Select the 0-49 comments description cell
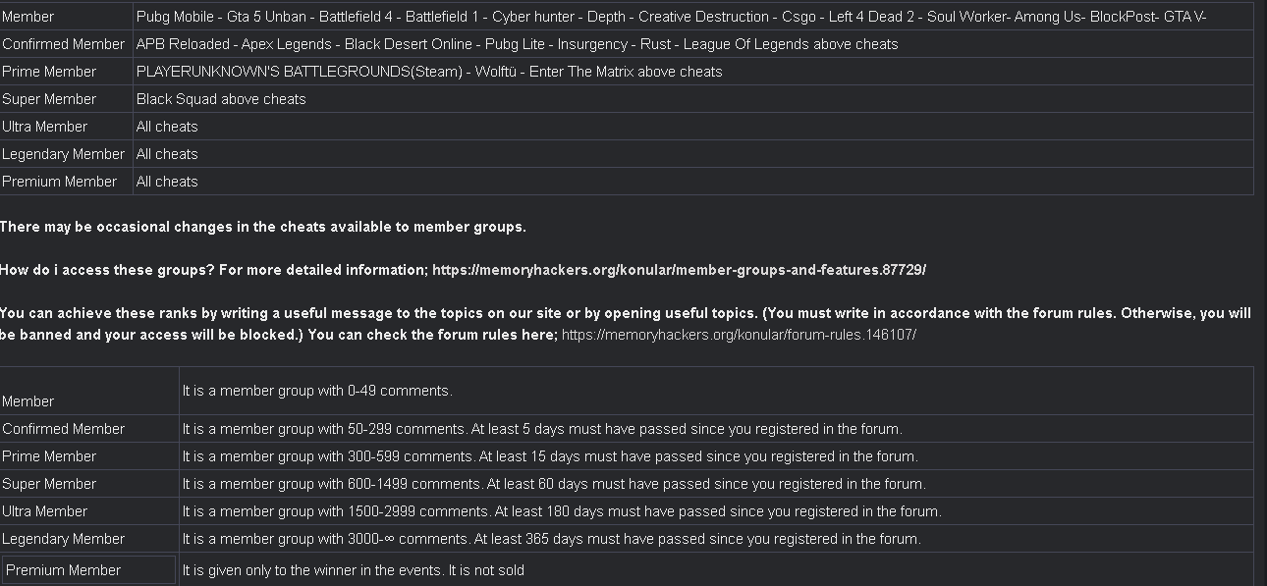Image resolution: width=1267 pixels, height=586 pixels. 716,391
